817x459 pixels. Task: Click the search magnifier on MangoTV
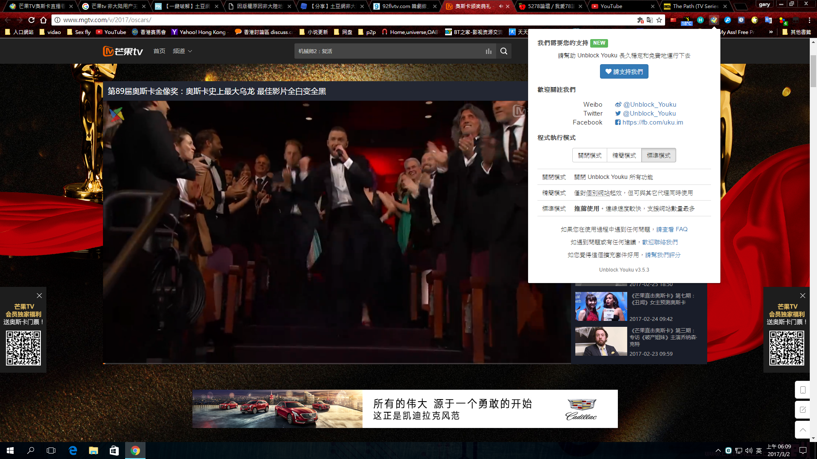[x=504, y=51]
